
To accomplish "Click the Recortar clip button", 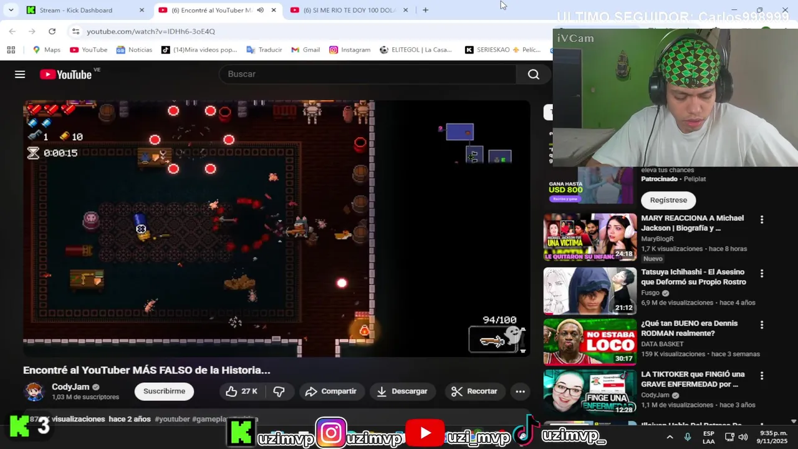I will pos(474,391).
